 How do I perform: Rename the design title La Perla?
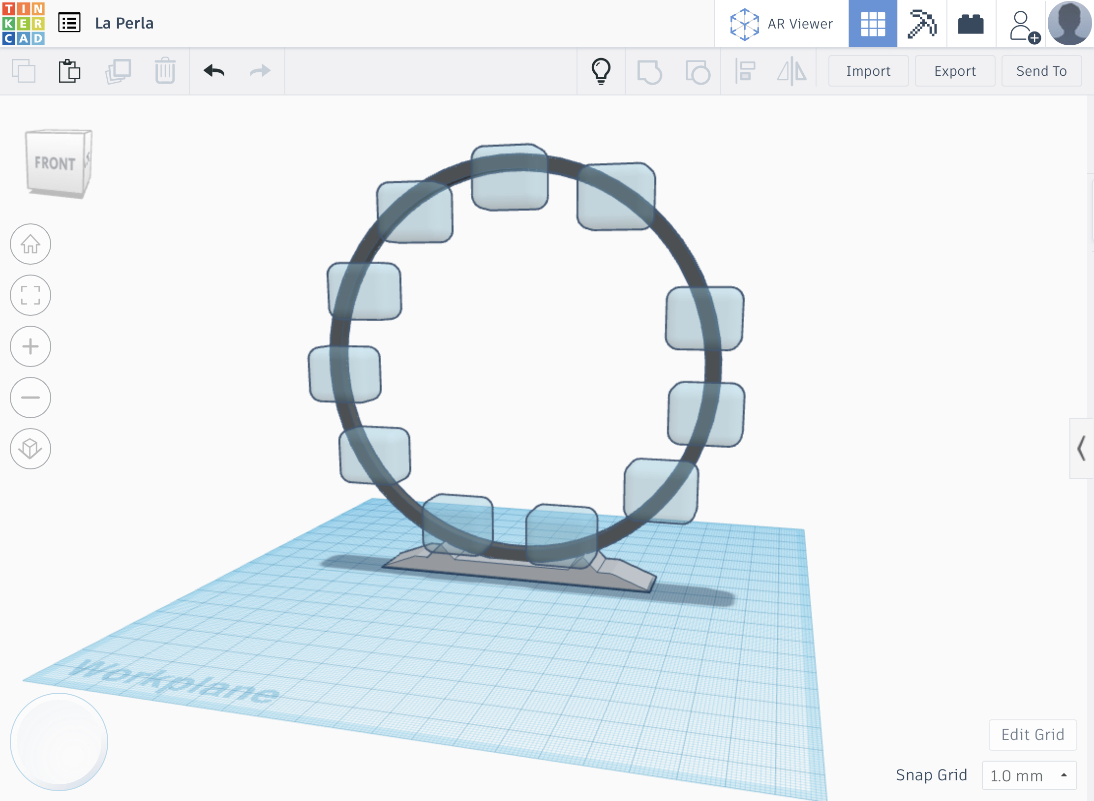tap(124, 23)
